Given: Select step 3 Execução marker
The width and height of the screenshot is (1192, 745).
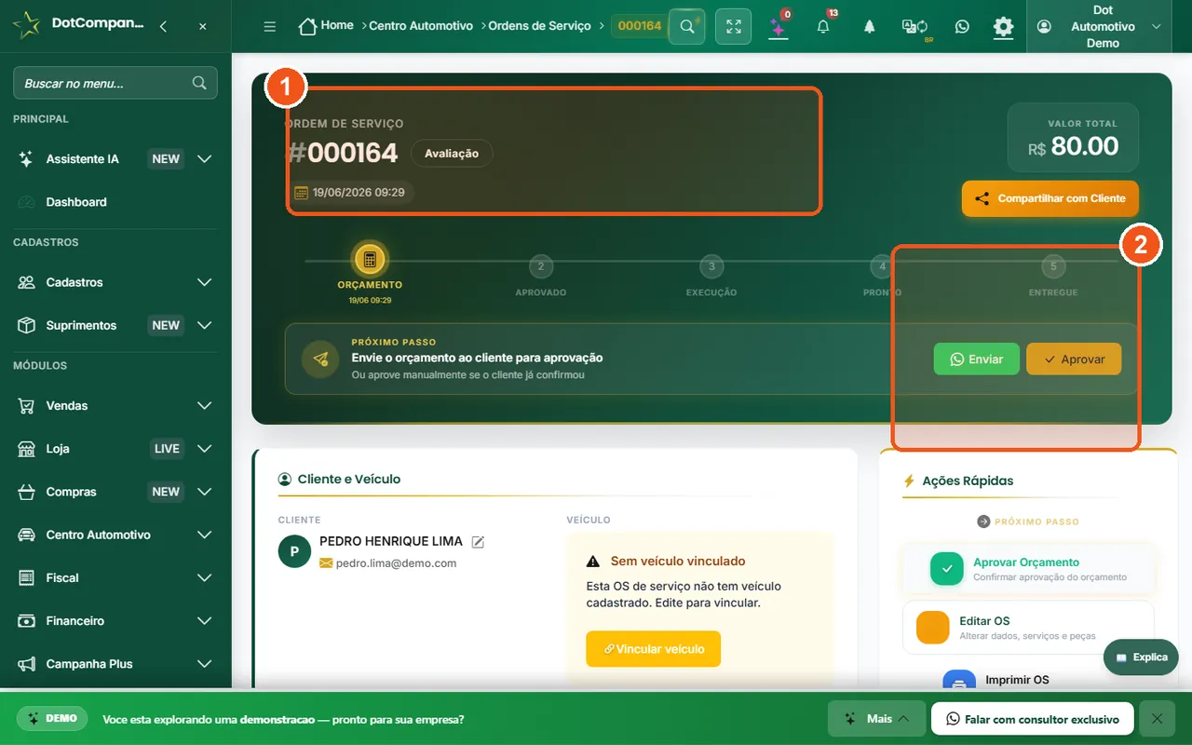Looking at the screenshot, I should coord(711,266).
